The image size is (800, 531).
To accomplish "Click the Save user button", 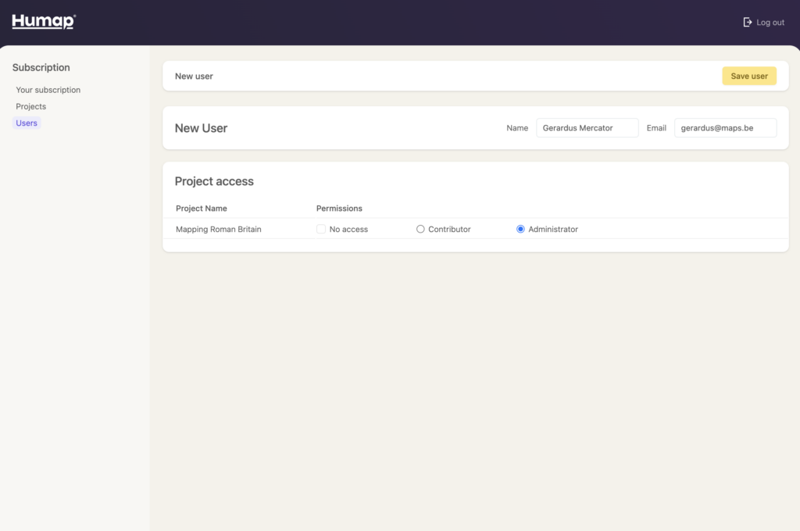I will click(x=748, y=76).
